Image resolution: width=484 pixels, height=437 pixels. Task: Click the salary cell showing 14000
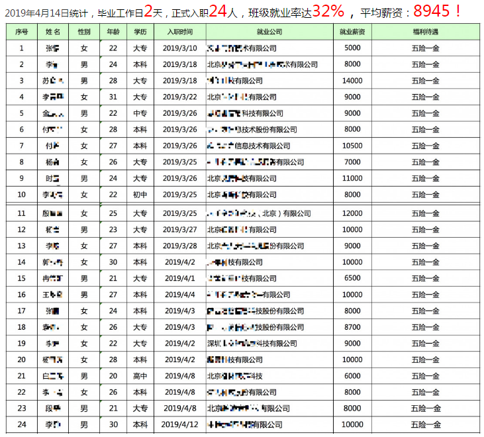[352, 81]
